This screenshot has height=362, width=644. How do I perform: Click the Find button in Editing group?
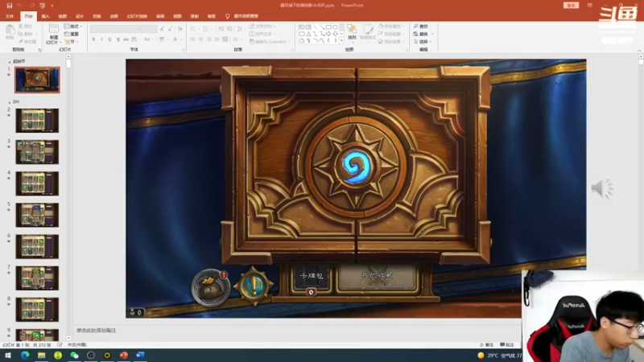click(x=421, y=27)
